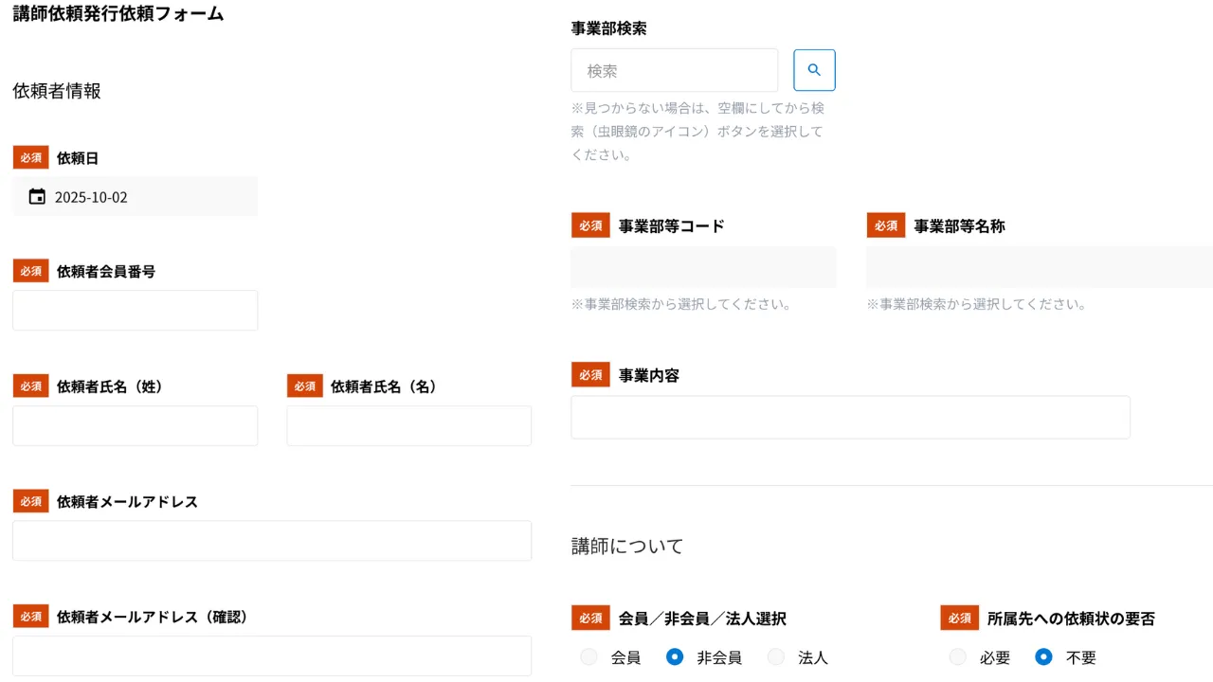Image resolution: width=1213 pixels, height=682 pixels.
Task: Click the 講師依頼発行依頼フォーム page title
Action: pyautogui.click(x=118, y=14)
